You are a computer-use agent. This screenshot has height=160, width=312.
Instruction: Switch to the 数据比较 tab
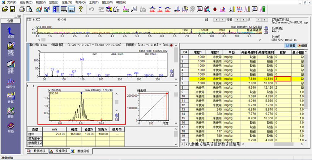pyautogui.click(x=37, y=151)
